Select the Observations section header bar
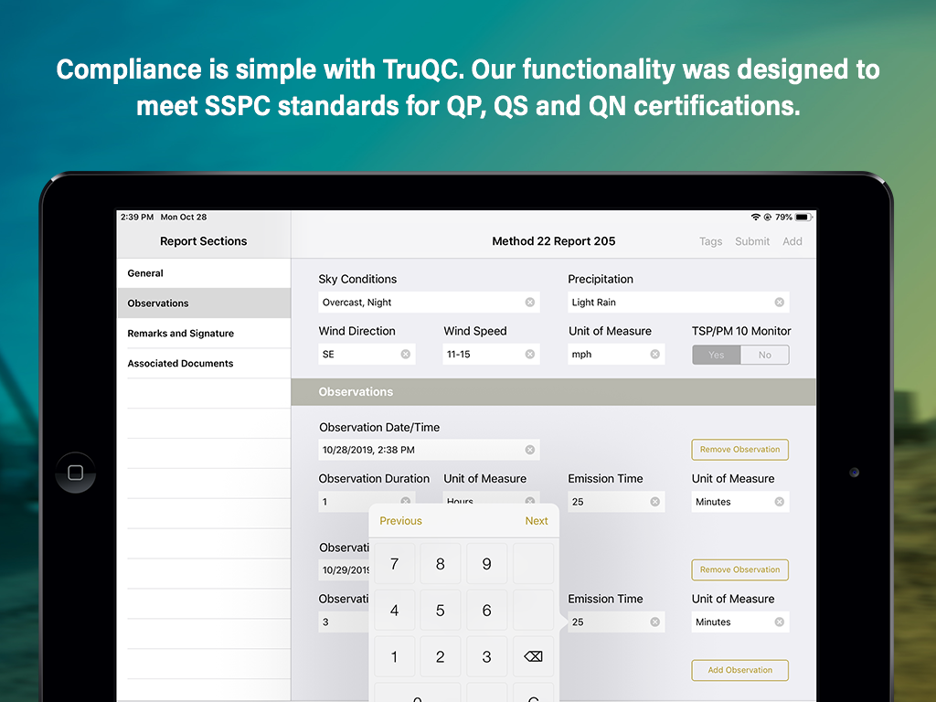936x702 pixels. pyautogui.click(x=553, y=391)
